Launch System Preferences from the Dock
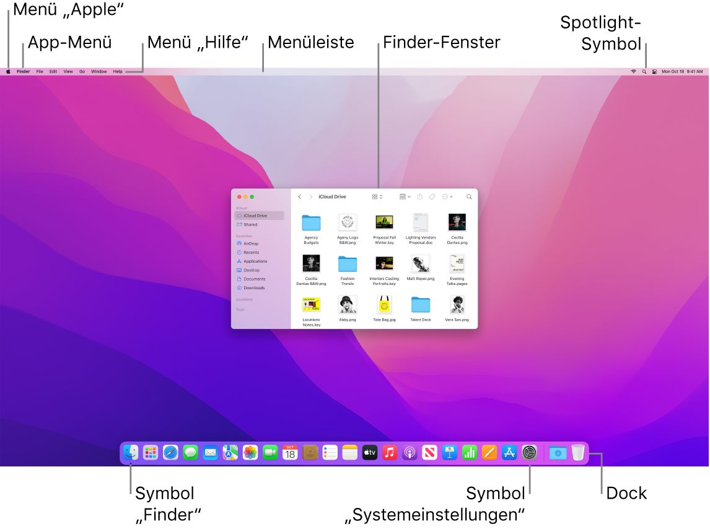 click(528, 452)
